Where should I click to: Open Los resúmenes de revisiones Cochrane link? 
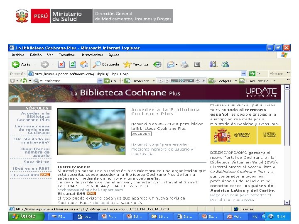click(32, 129)
